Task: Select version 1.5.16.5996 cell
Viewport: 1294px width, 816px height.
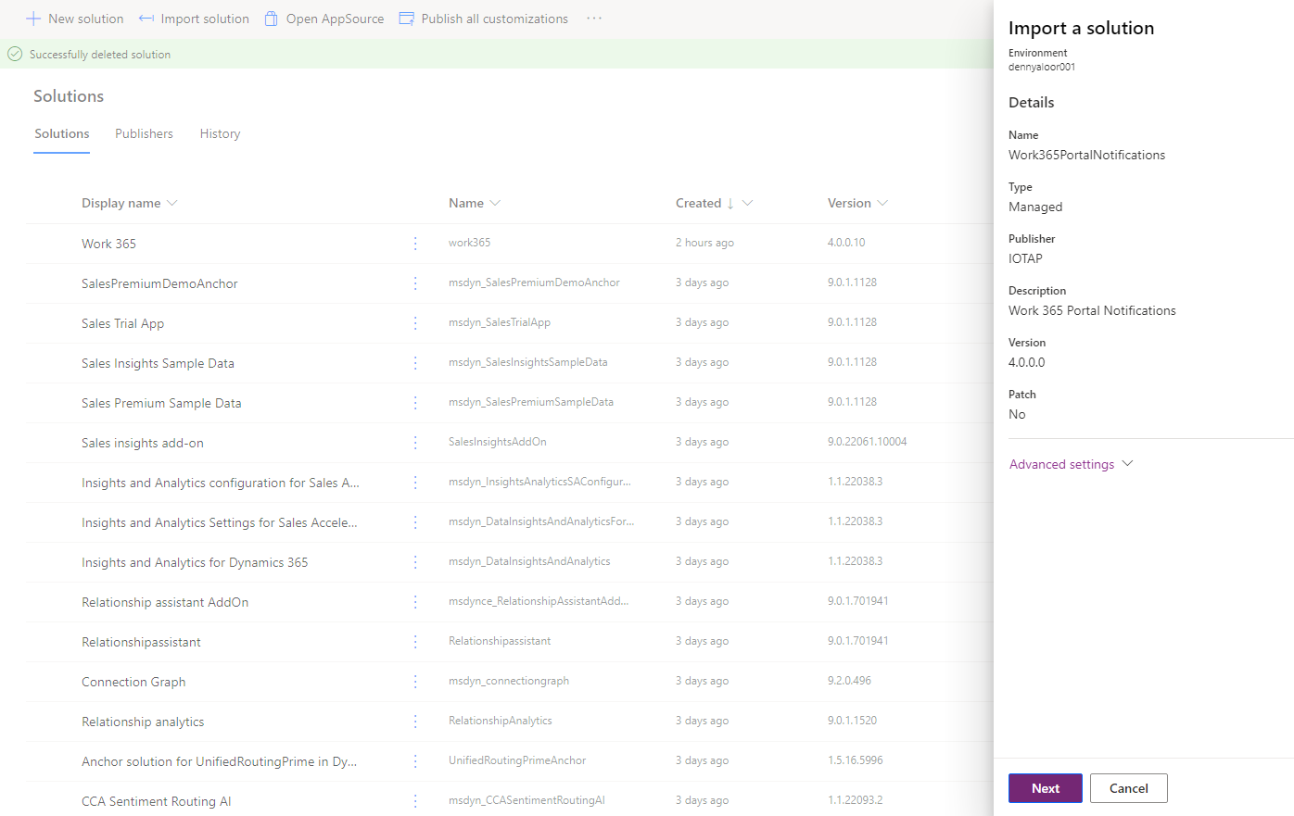Action: pyautogui.click(x=856, y=760)
